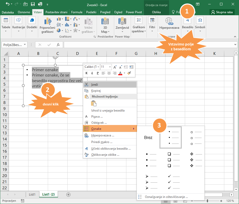This screenshot has width=239, height=204.
Task: Increase font size in mini toolbar
Action: click(x=115, y=67)
